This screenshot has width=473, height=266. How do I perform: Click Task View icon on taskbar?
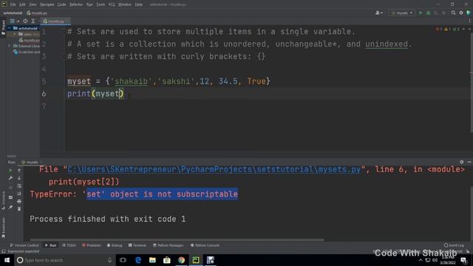123,260
